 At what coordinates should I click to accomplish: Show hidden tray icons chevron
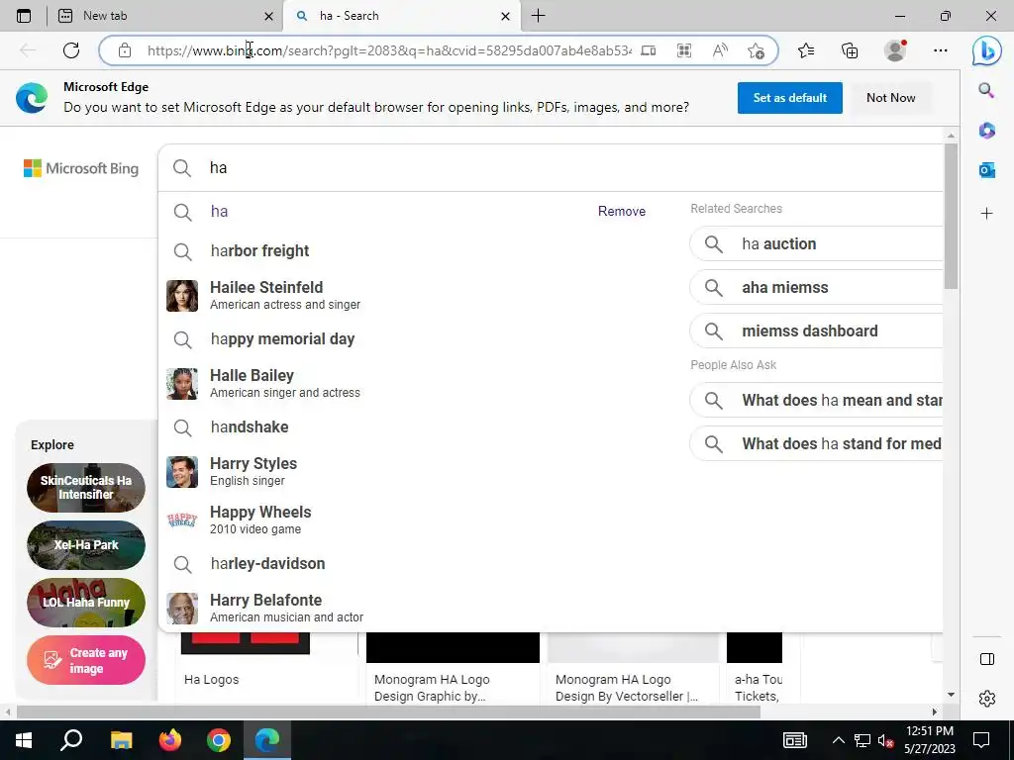[838, 740]
